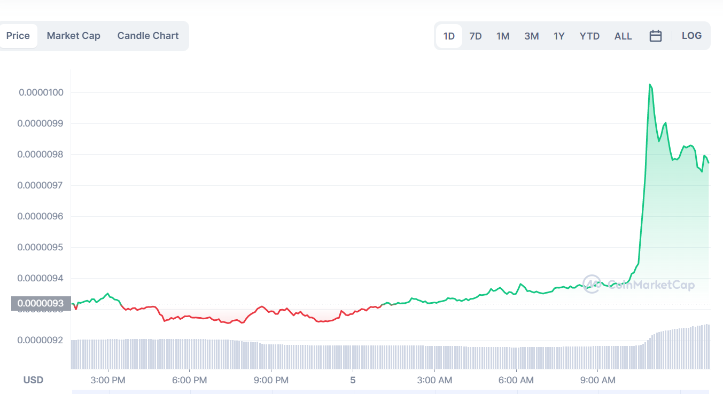Screen dimensions: 723x394
Task: Select the 1D time range
Action: [449, 36]
